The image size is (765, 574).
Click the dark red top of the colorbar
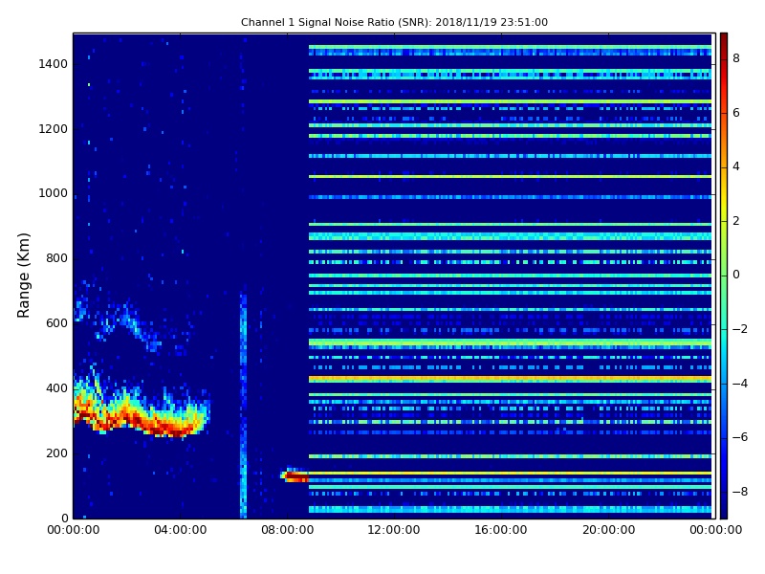point(724,40)
